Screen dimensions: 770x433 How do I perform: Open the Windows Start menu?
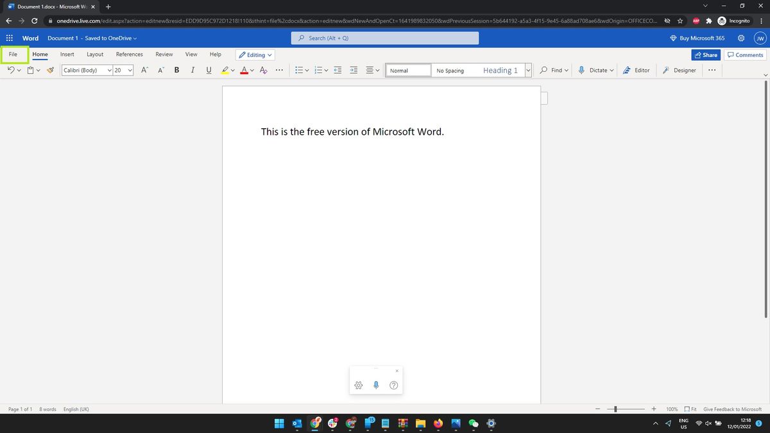(279, 423)
